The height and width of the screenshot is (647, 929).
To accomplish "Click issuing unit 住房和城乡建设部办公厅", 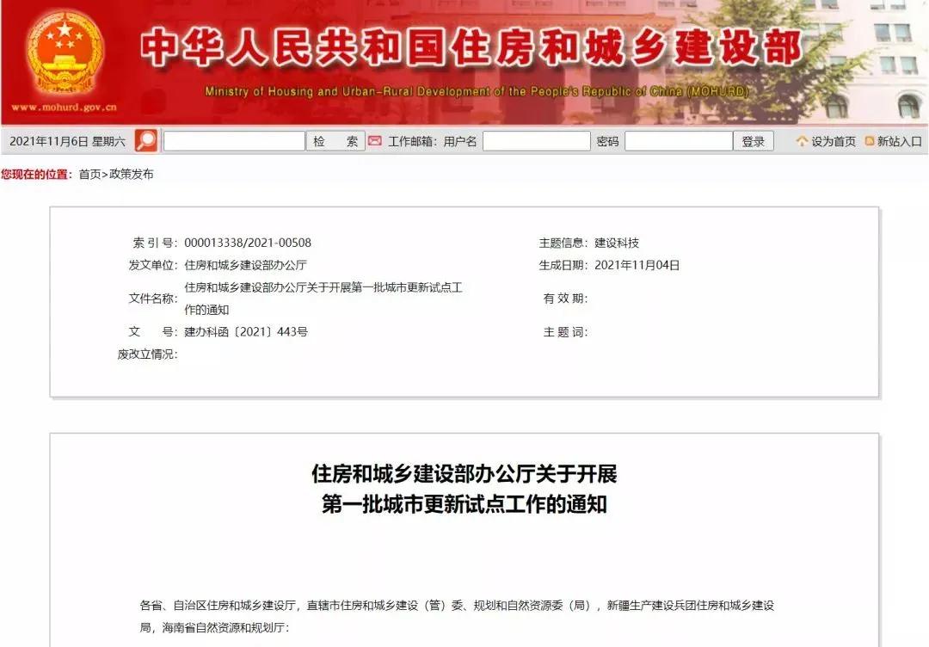I will tap(246, 265).
